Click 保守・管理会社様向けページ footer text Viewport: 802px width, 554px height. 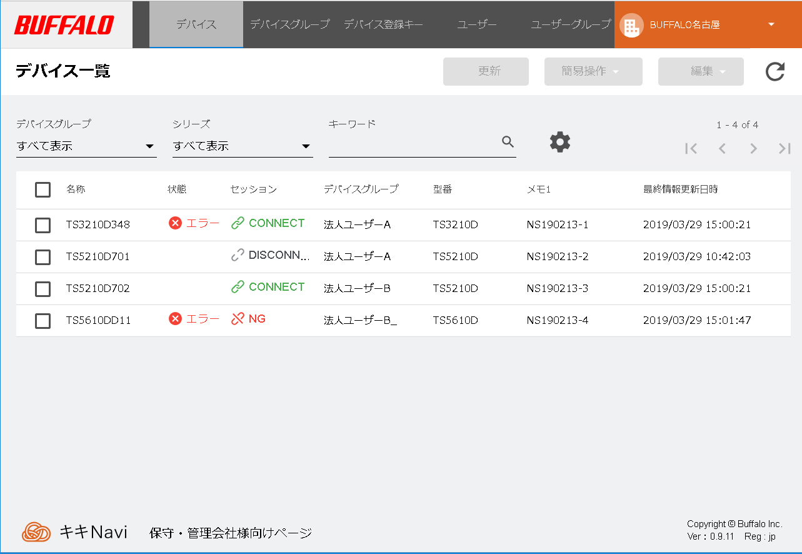coord(231,533)
